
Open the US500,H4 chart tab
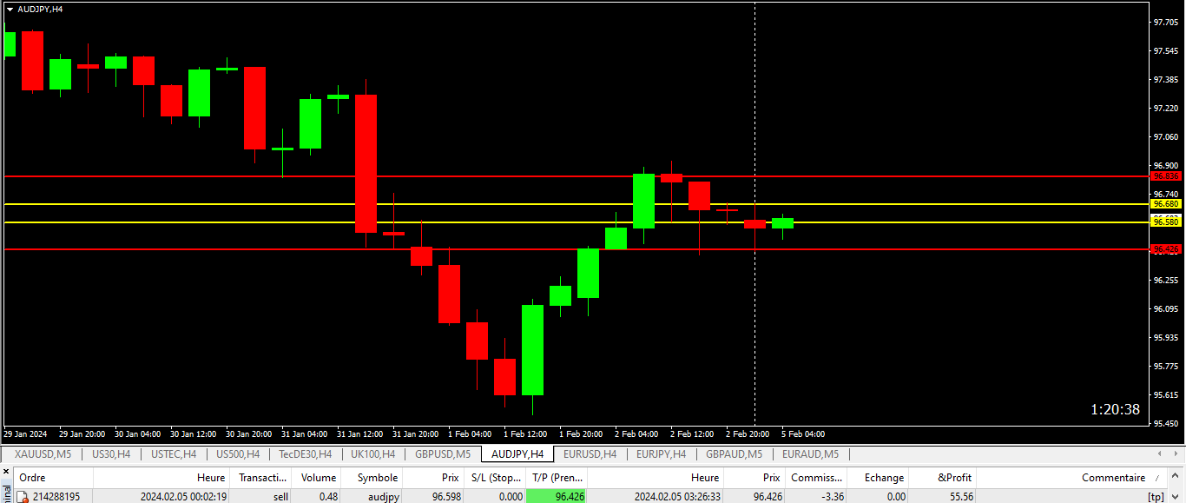pyautogui.click(x=238, y=454)
